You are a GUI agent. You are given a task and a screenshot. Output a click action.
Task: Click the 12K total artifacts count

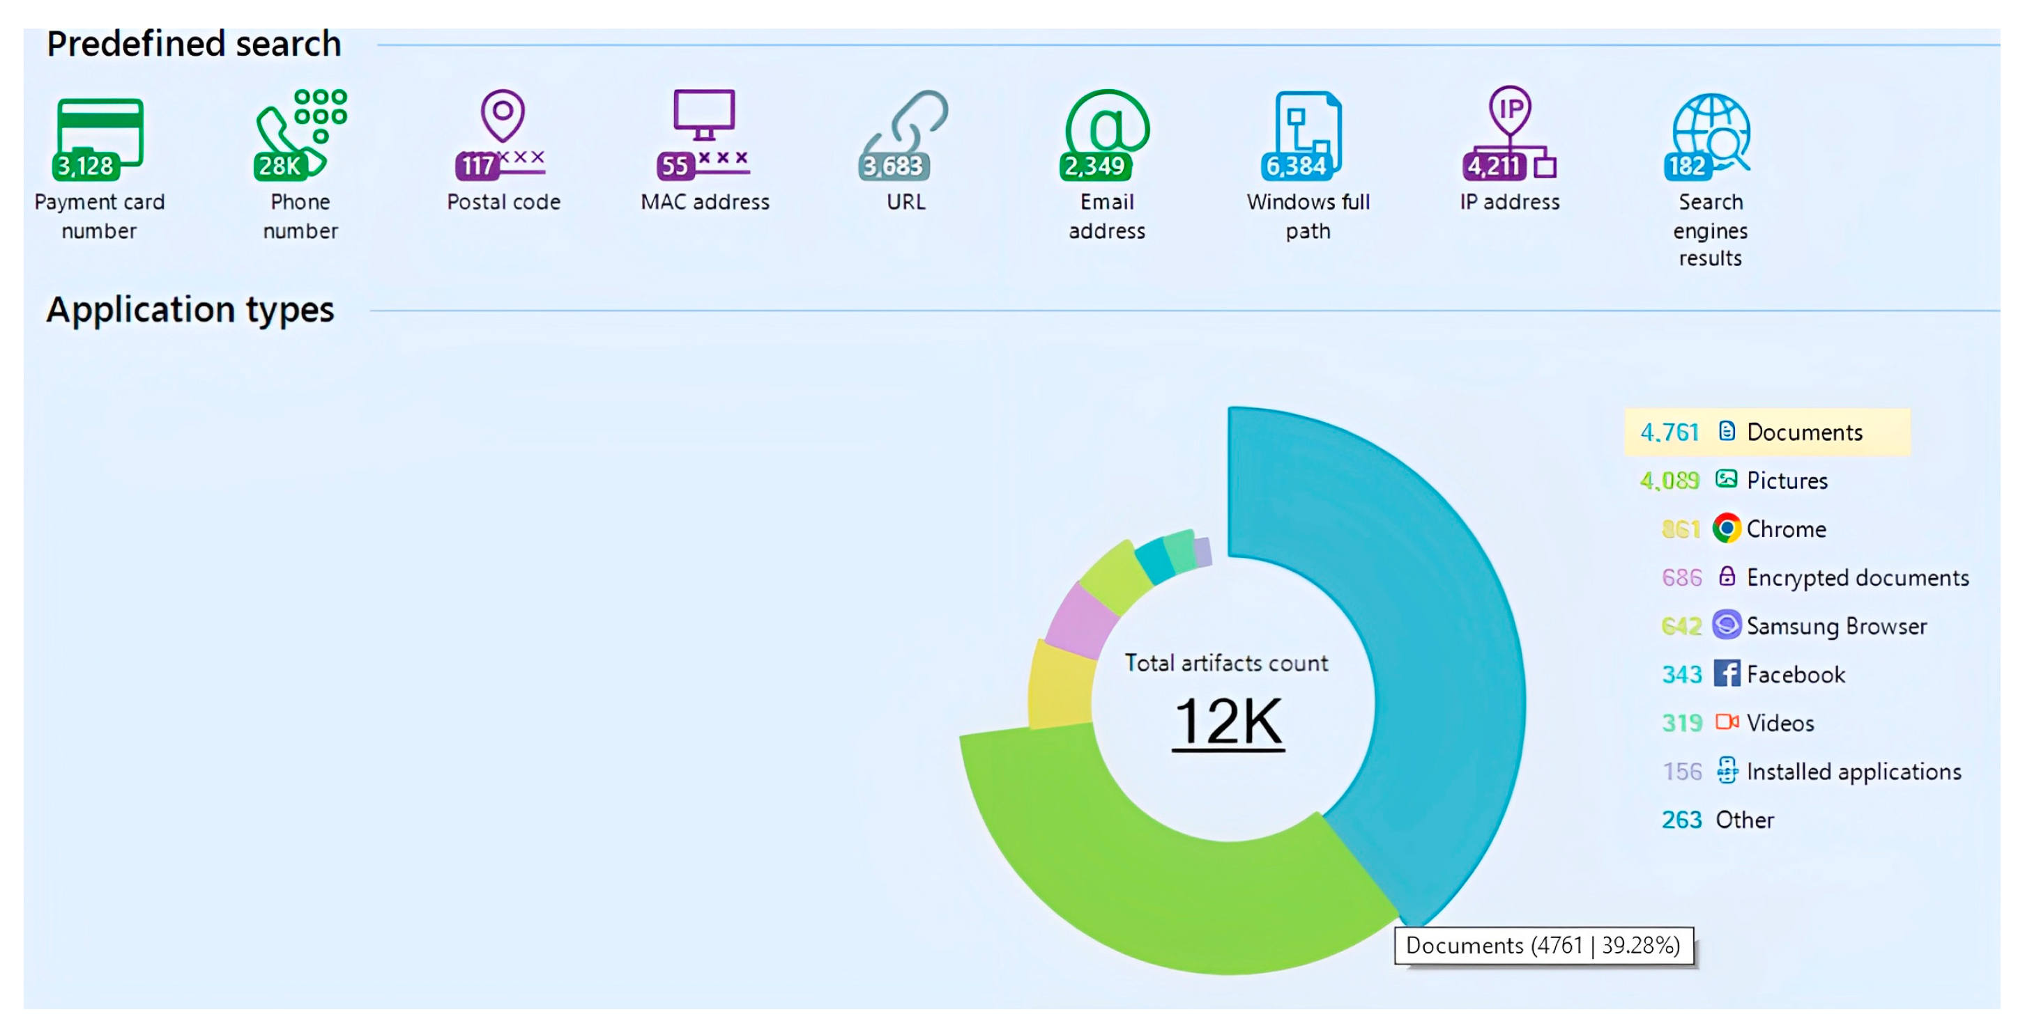1228,721
